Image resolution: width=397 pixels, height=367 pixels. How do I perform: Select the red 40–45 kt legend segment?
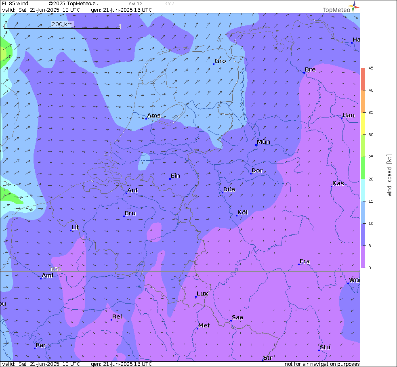pos(363,79)
